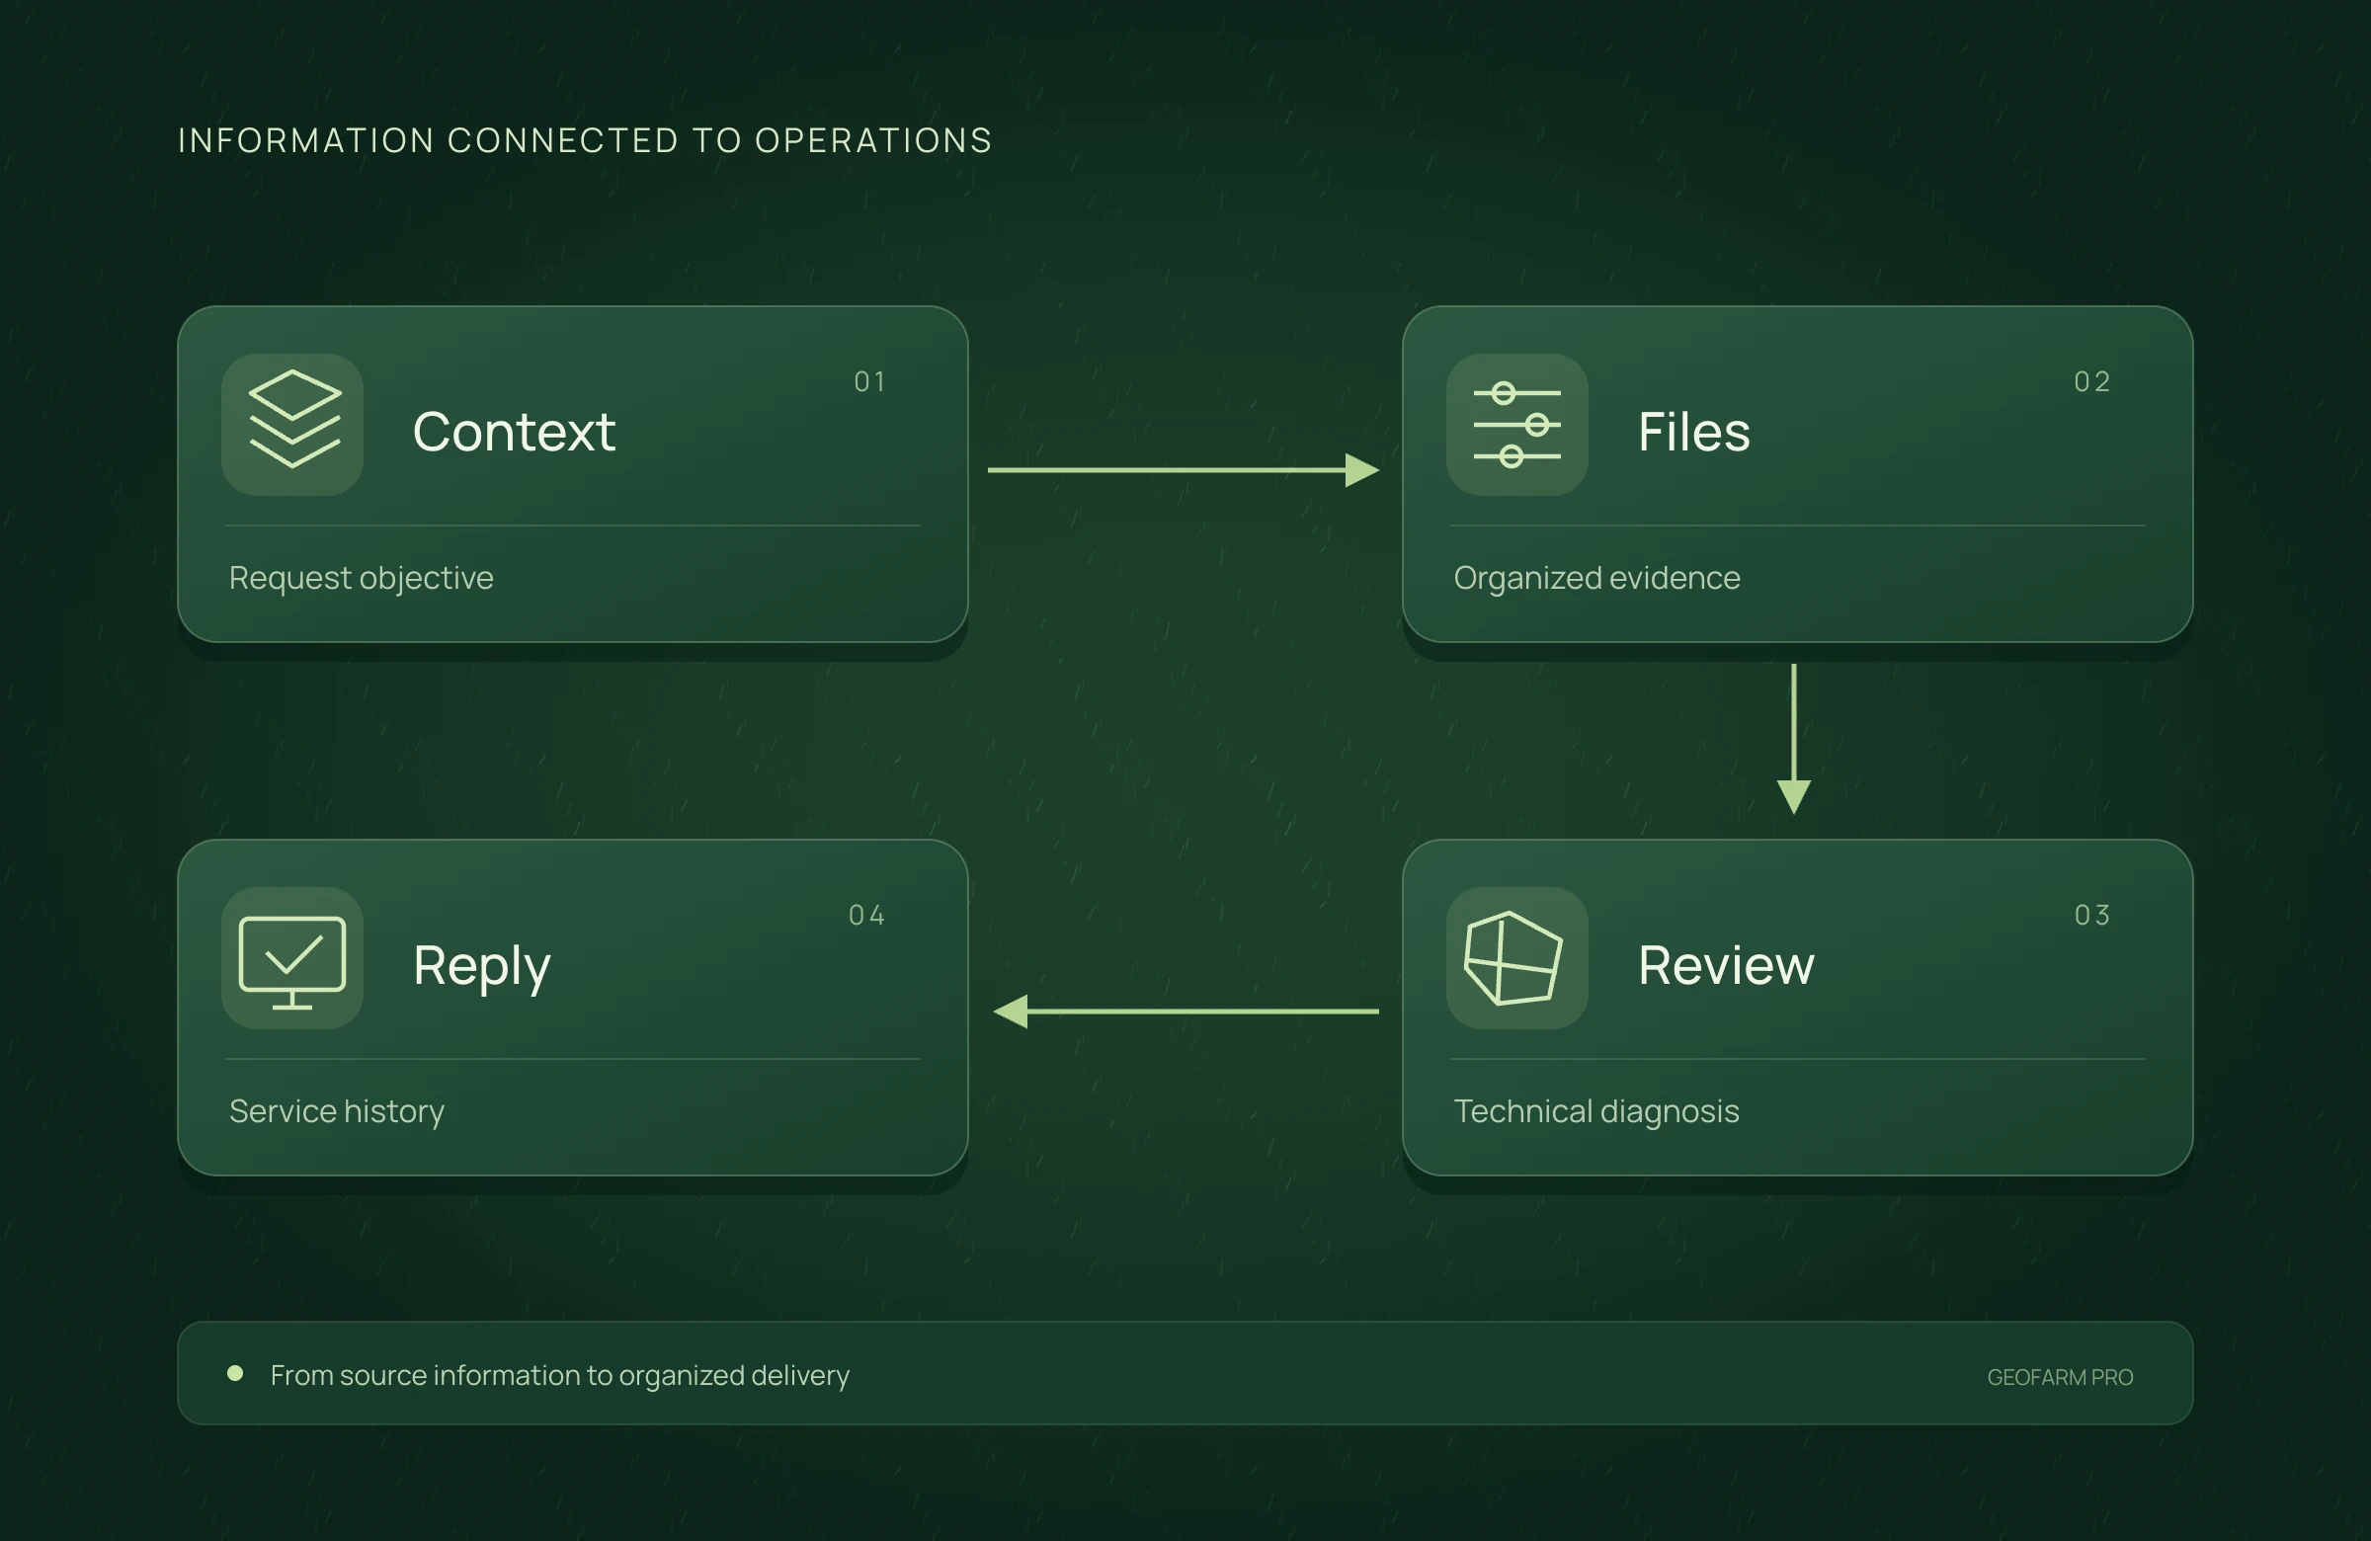Click the sliders icon on Files card
Viewport: 2371px width, 1541px height.
(1517, 425)
